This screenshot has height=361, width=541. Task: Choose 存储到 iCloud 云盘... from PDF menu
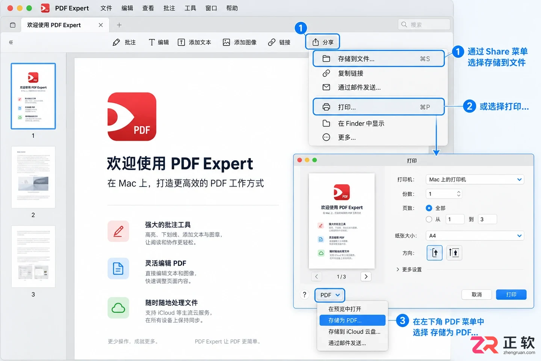tap(352, 331)
